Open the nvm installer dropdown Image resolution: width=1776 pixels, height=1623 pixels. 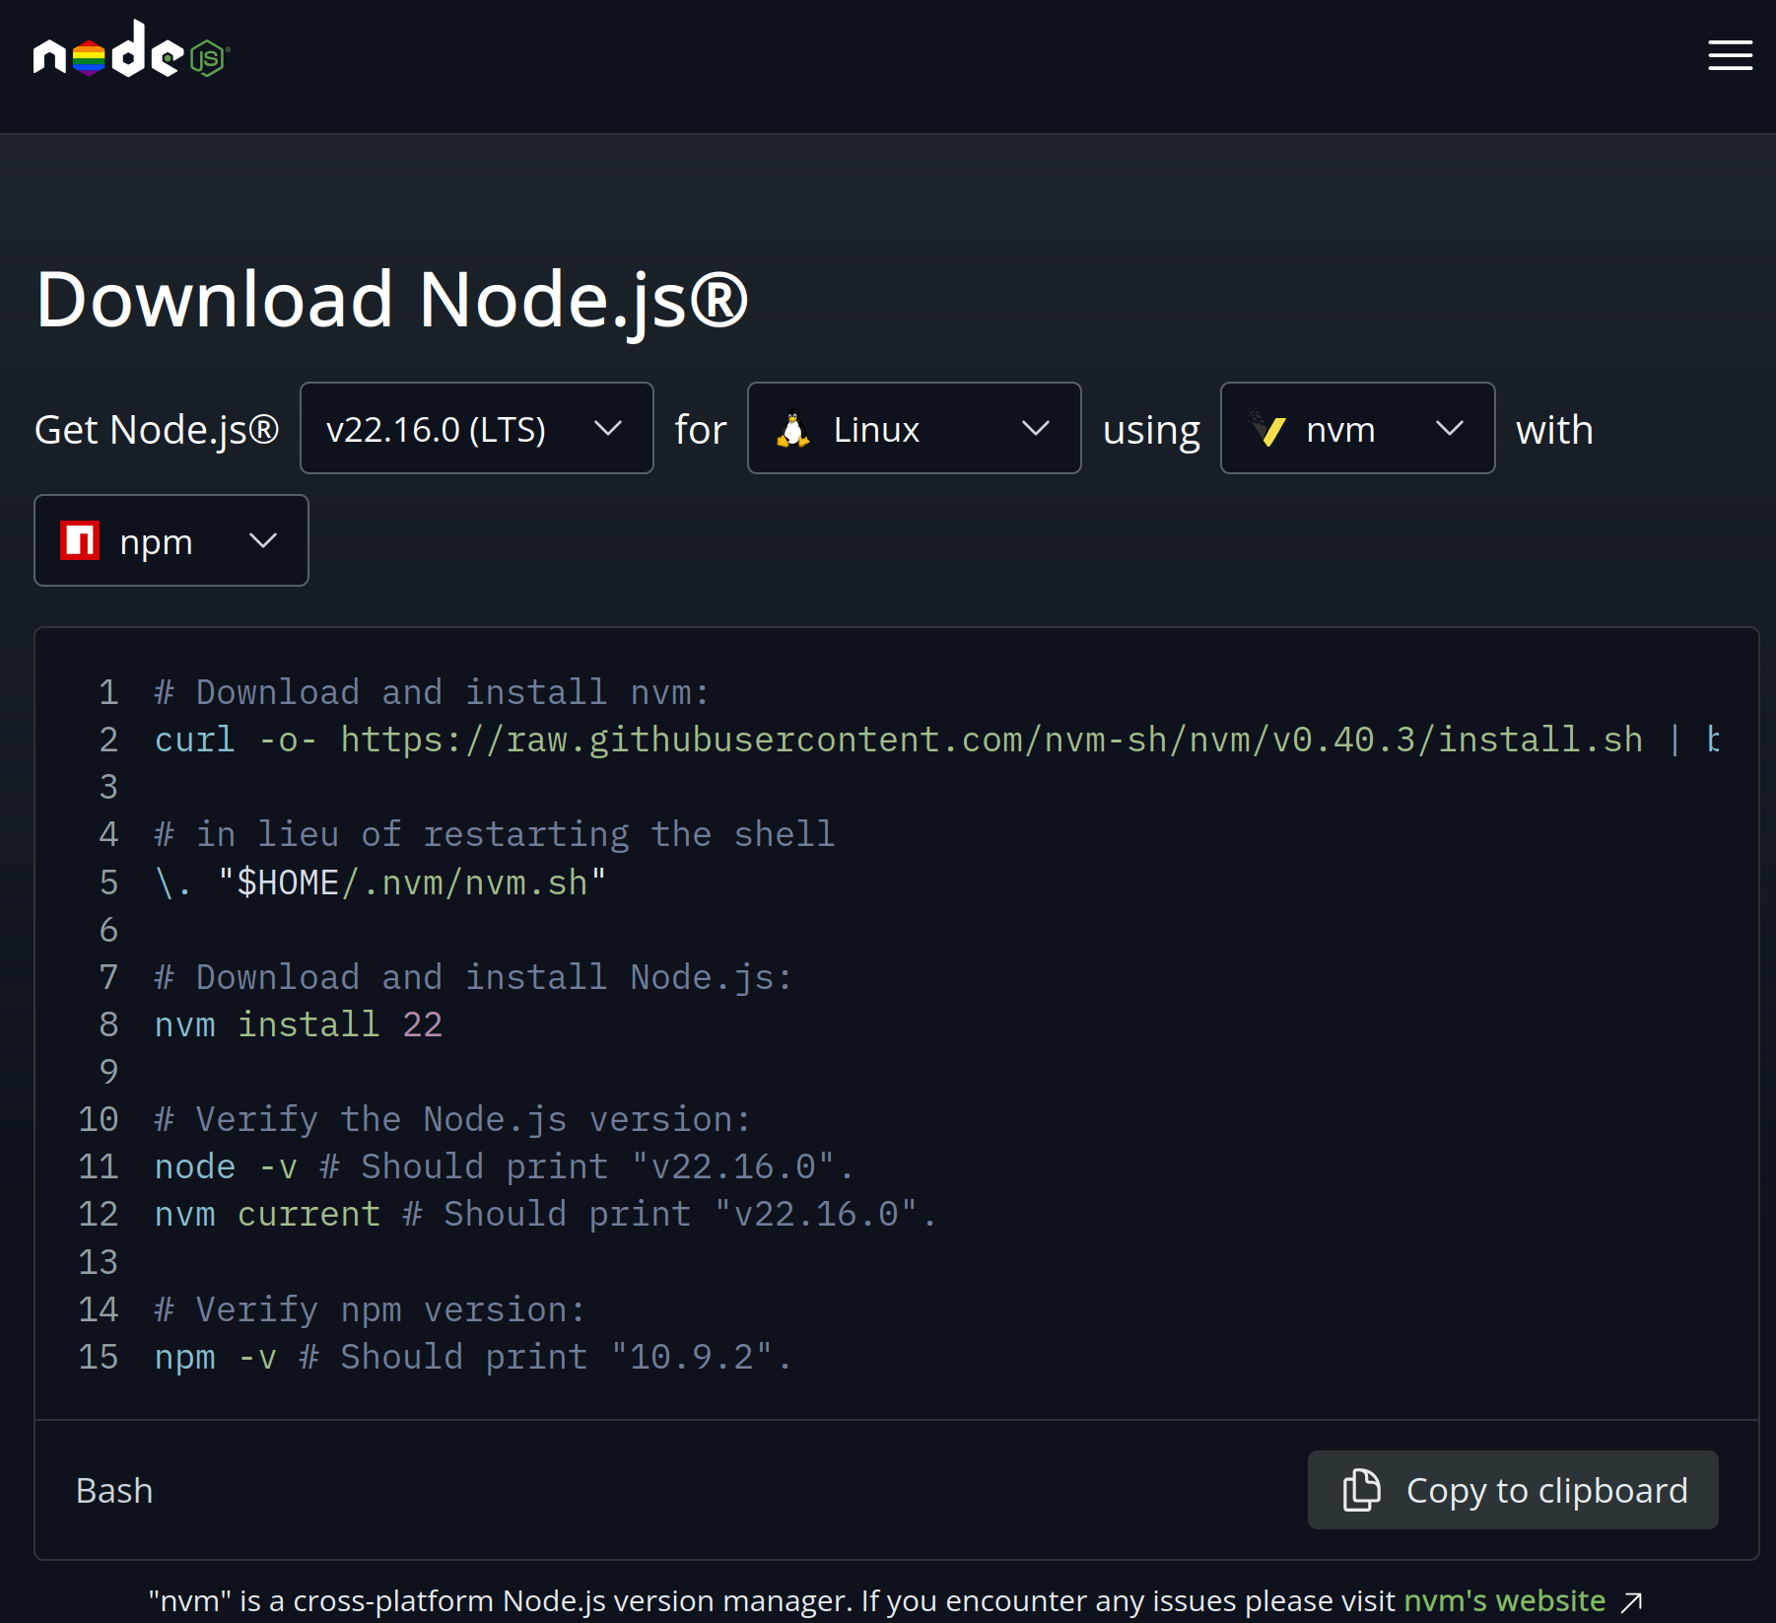pos(1357,428)
